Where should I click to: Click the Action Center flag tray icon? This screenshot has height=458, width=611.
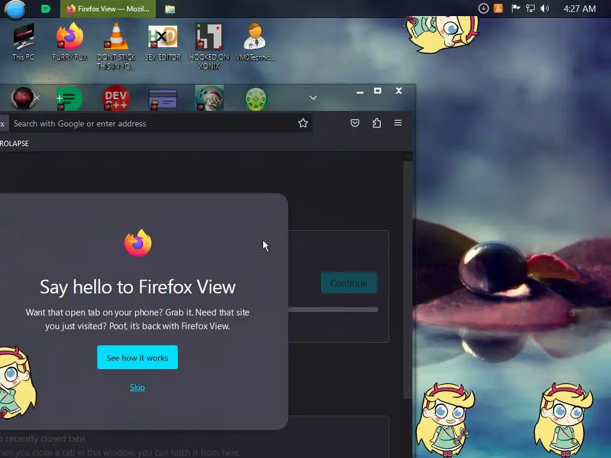(x=516, y=8)
